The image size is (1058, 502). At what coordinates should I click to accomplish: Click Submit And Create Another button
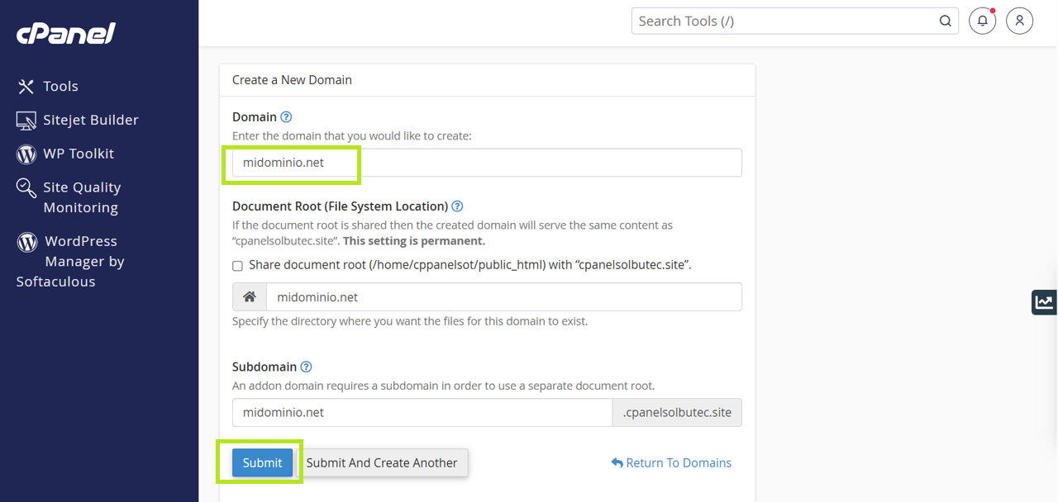[382, 462]
